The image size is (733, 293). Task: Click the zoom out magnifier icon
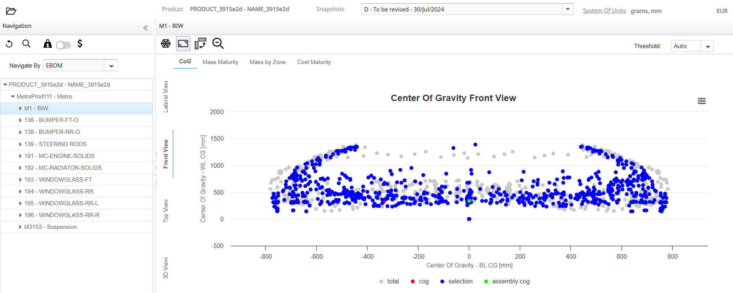coord(218,44)
